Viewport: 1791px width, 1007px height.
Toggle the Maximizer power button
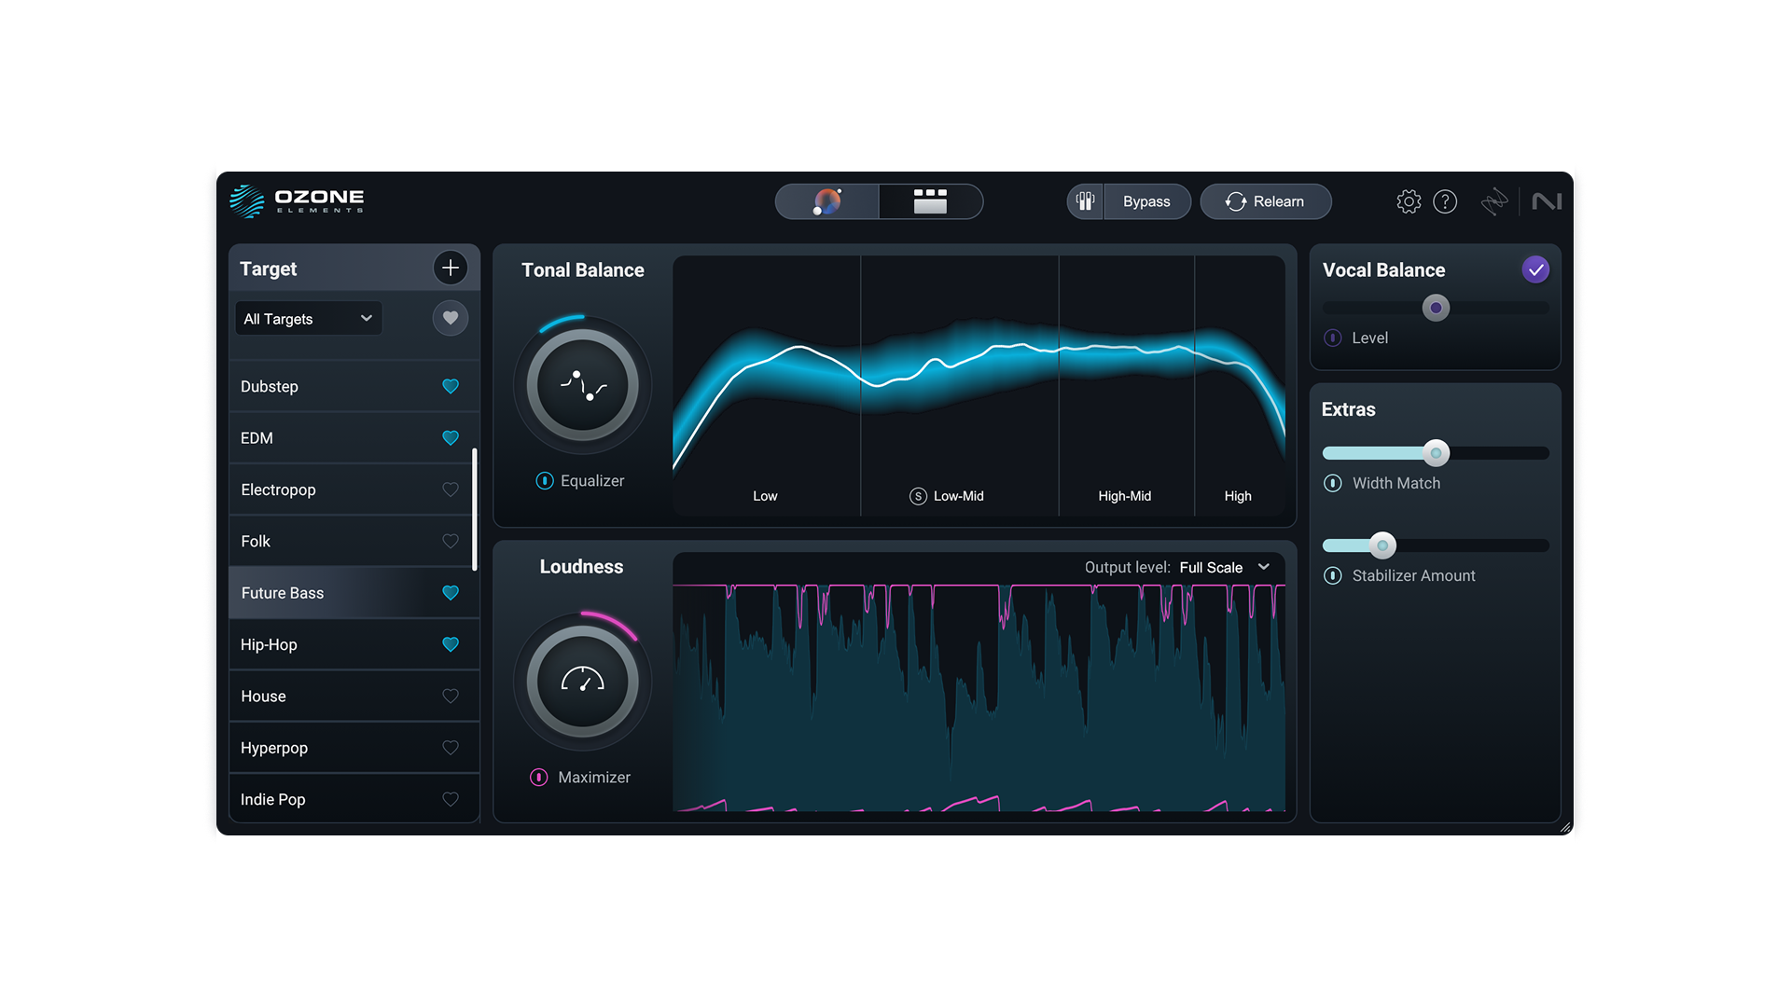(x=539, y=777)
